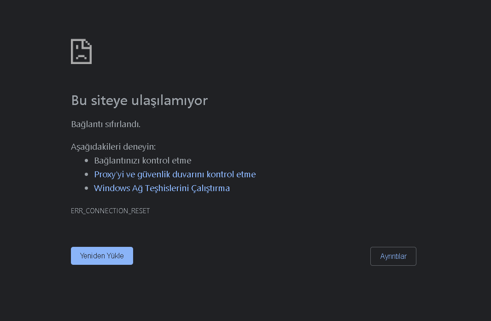This screenshot has height=321, width=491.
Task: Run Windows Ağ Teşhislerini Çalıştırma link
Action: pos(162,188)
